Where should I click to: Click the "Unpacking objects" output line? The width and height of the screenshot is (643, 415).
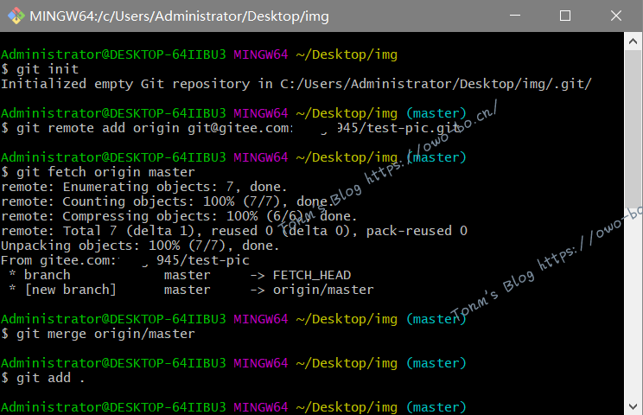click(140, 246)
